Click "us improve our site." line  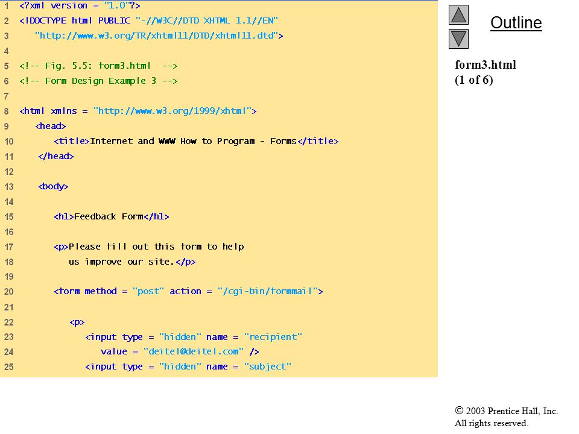tap(132, 262)
